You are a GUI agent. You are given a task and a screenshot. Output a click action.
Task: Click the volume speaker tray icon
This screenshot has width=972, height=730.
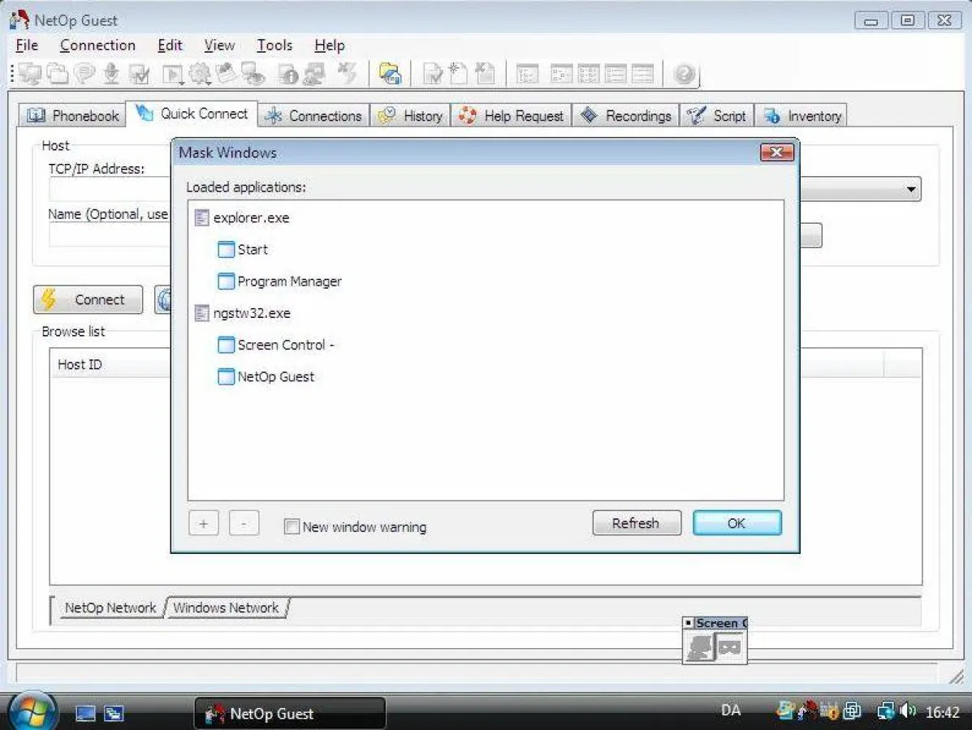(908, 712)
